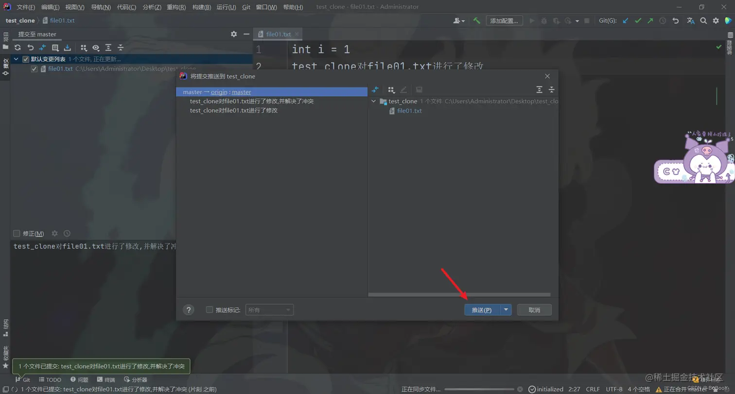
Task: Click the Git commit green checkmark icon
Action: [638, 20]
